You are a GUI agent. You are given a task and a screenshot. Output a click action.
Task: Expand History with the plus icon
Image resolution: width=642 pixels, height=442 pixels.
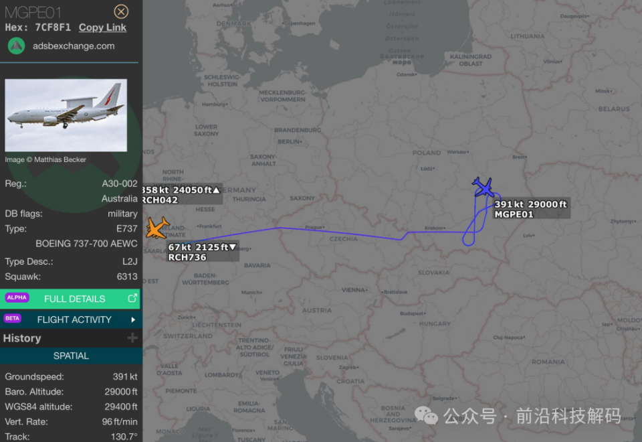tap(132, 338)
